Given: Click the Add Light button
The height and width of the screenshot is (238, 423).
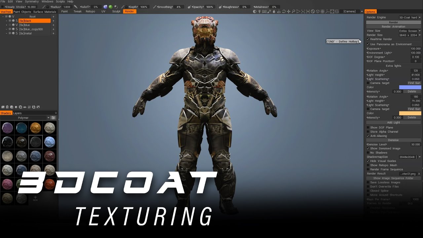Looking at the screenshot, I should (x=393, y=122).
